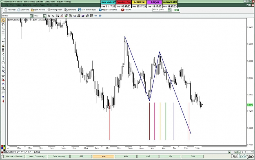Click New Order toolbar button
Screen dimensions: 255x160
point(10,10)
